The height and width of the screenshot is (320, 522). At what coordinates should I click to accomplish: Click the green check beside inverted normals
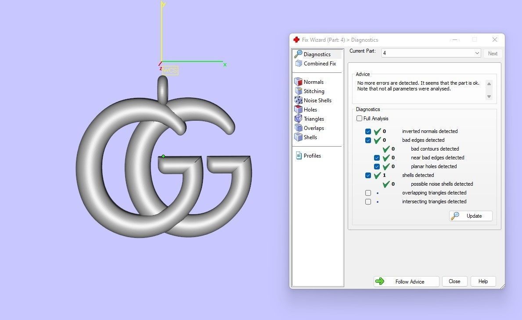[x=377, y=131]
